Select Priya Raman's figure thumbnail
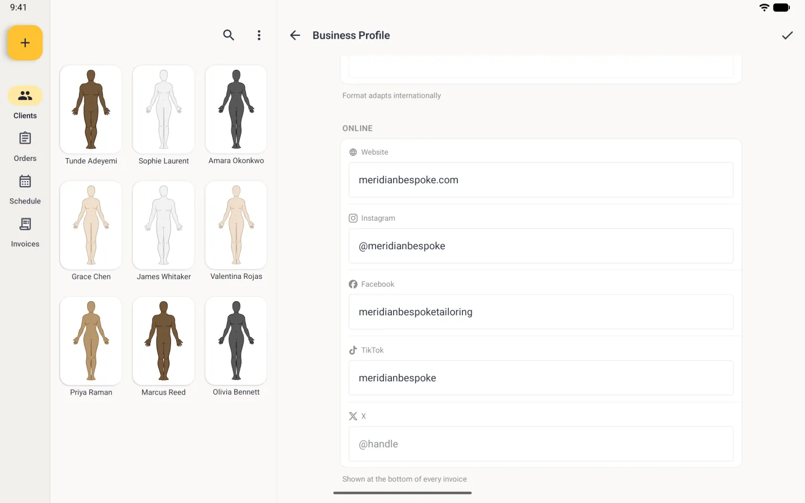 pos(91,340)
